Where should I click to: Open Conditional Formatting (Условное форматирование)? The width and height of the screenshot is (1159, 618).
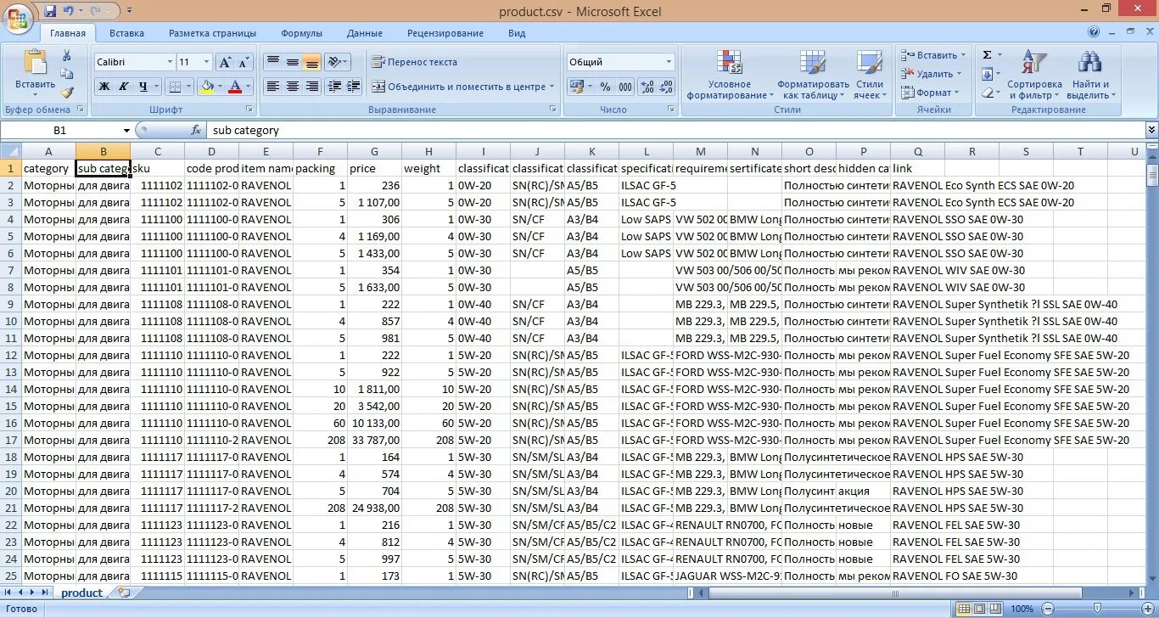coord(730,76)
